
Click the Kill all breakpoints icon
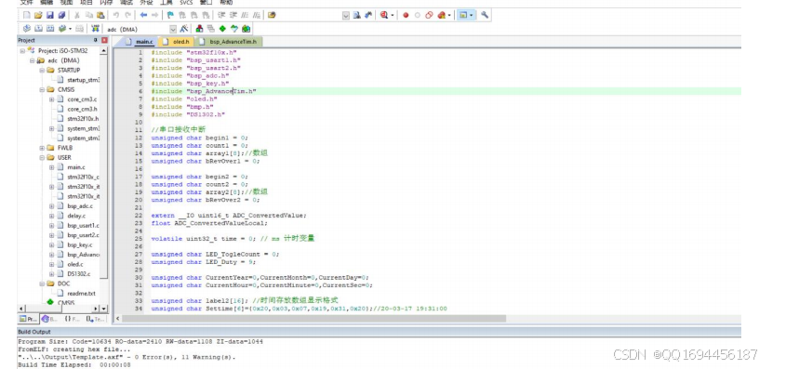pyautogui.click(x=441, y=15)
